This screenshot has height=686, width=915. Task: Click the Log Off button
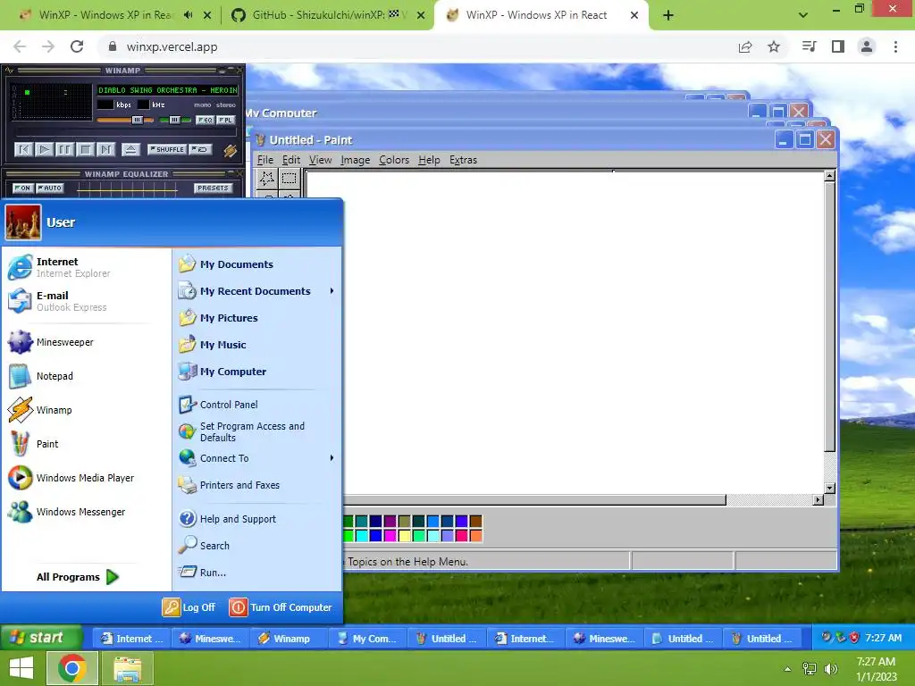pyautogui.click(x=189, y=607)
